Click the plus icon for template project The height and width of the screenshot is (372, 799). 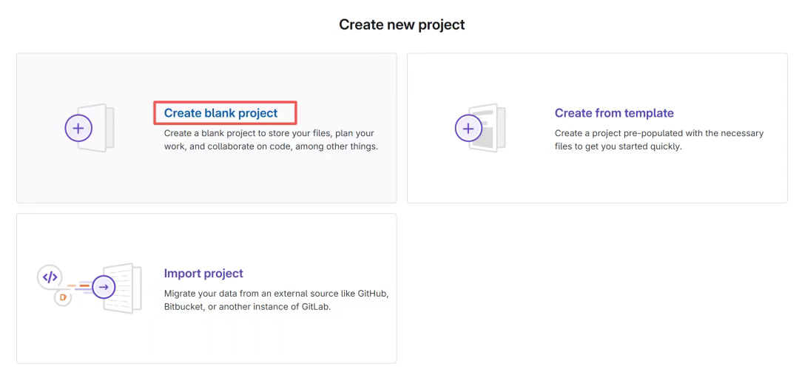click(468, 128)
